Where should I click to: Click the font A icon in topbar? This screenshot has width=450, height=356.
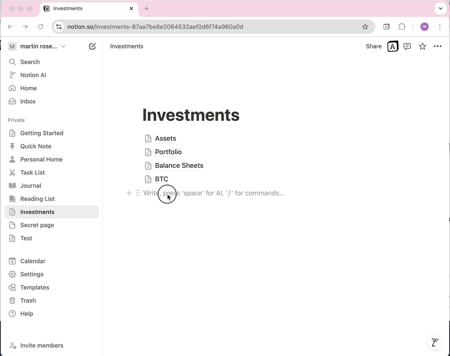point(393,46)
